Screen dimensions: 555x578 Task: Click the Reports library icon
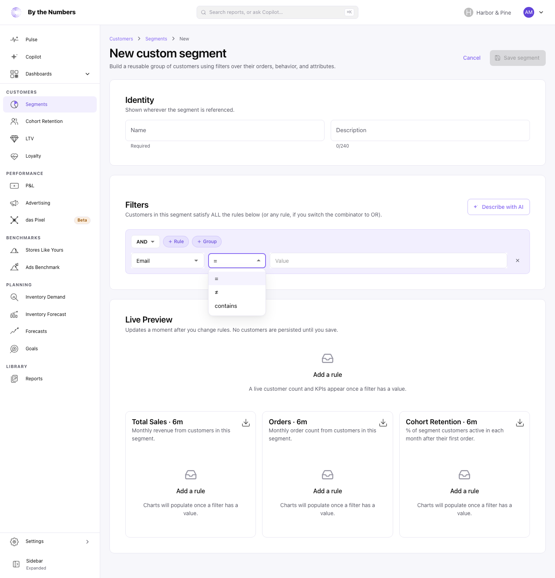coord(14,379)
